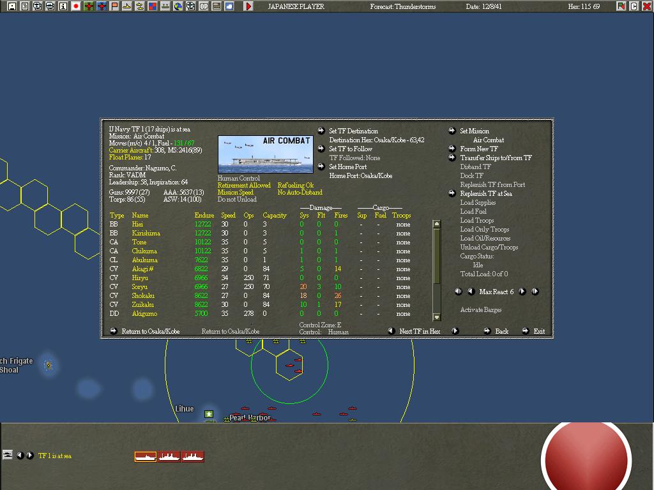Toggle Refueling Ok option
Image resolution: width=654 pixels, height=490 pixels.
pos(296,186)
